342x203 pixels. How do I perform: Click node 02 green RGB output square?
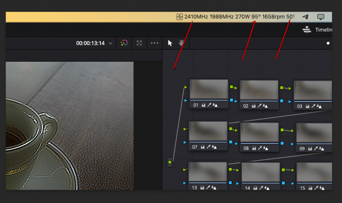282,88
